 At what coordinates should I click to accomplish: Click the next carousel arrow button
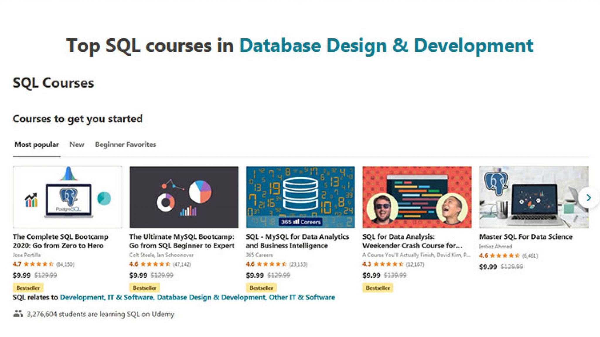588,198
